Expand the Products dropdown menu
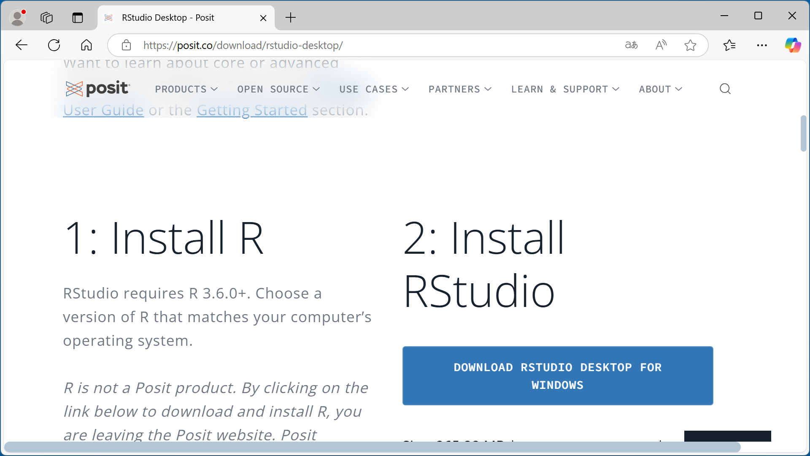 point(186,89)
